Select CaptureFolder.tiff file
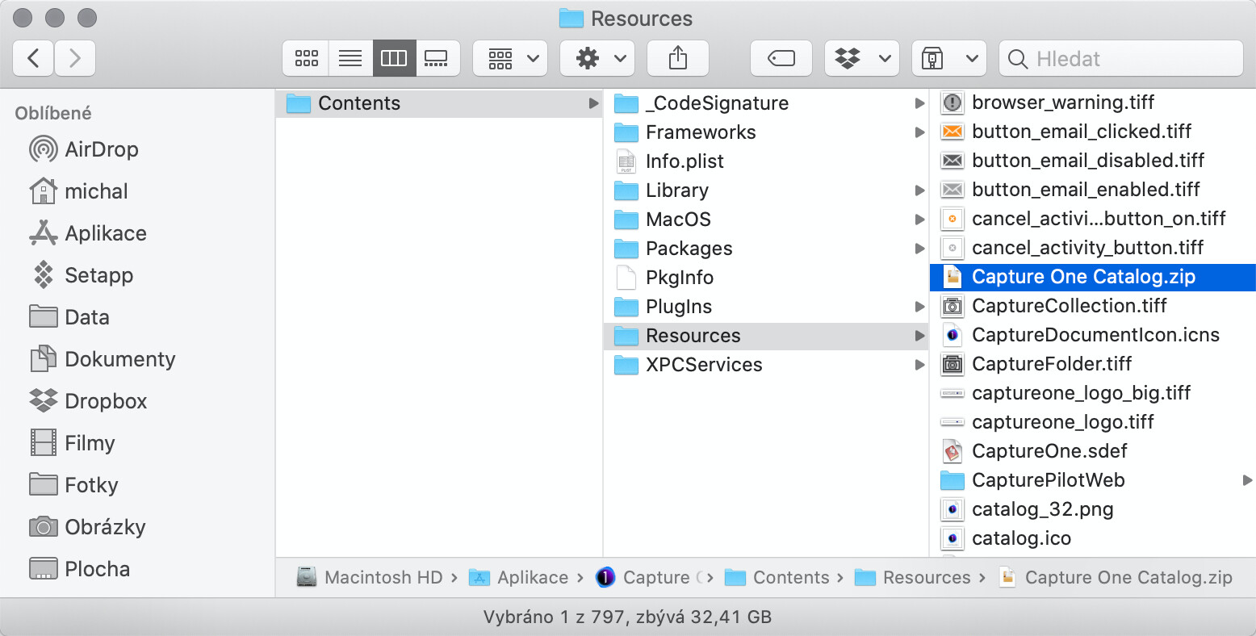1256x636 pixels. point(1093,364)
